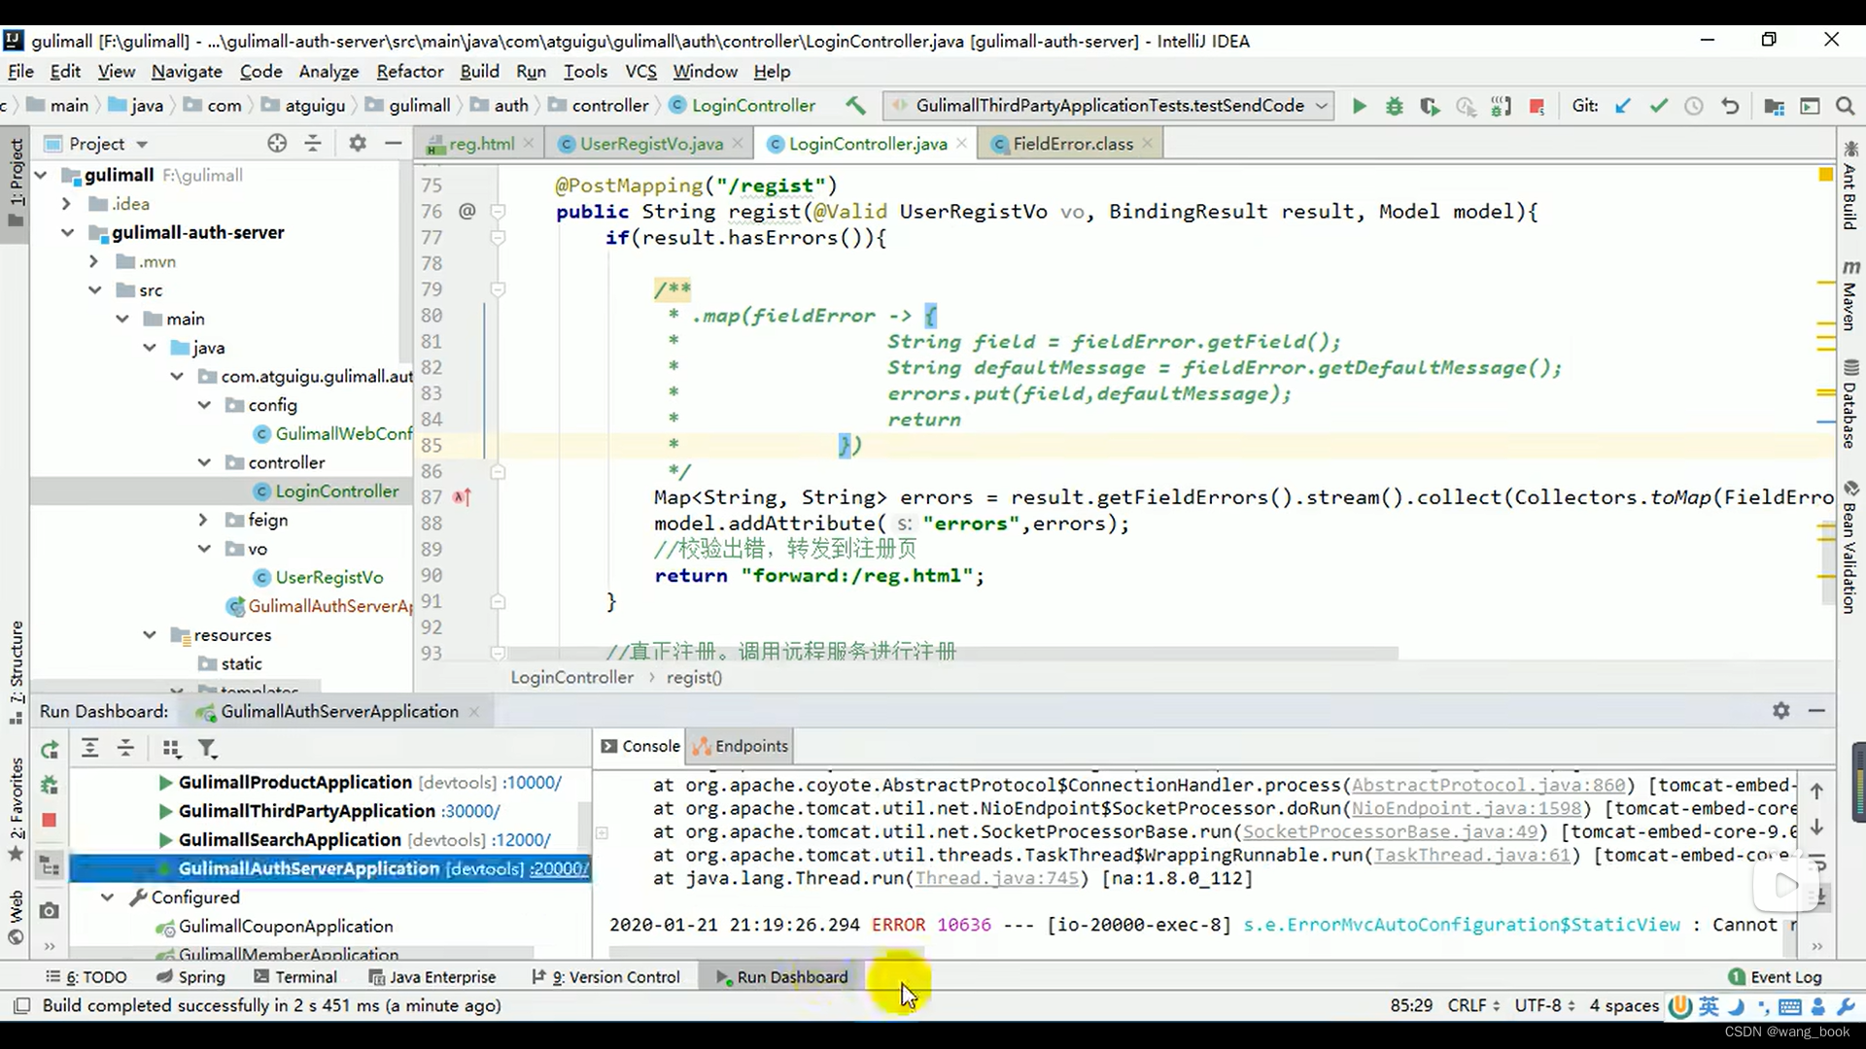Start debugging with the bug icon
This screenshot has width=1866, height=1049.
pos(1394,106)
